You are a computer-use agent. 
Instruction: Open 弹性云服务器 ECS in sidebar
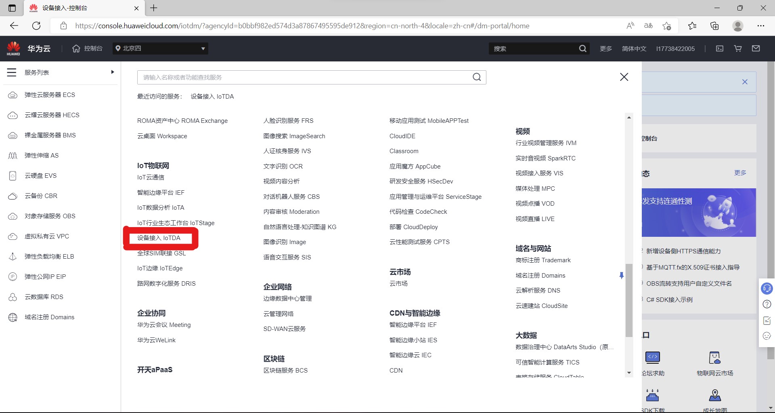[50, 95]
